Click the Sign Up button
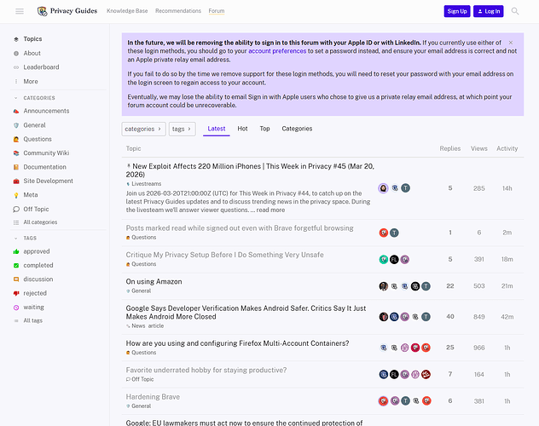The height and width of the screenshot is (426, 539). [457, 11]
